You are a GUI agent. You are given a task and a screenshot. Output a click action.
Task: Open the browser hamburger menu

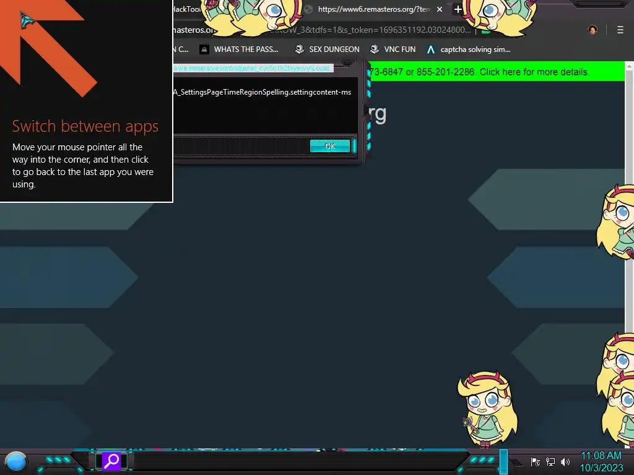pyautogui.click(x=620, y=30)
